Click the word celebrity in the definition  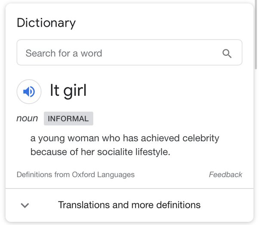pos(200,138)
